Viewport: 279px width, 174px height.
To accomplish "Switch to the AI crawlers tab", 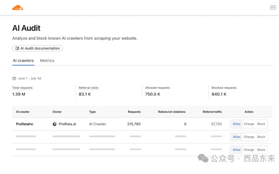I will [x=23, y=61].
